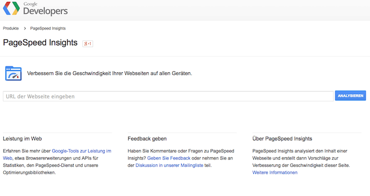Click the Feedback geben heading
The height and width of the screenshot is (196, 370).
point(147,139)
